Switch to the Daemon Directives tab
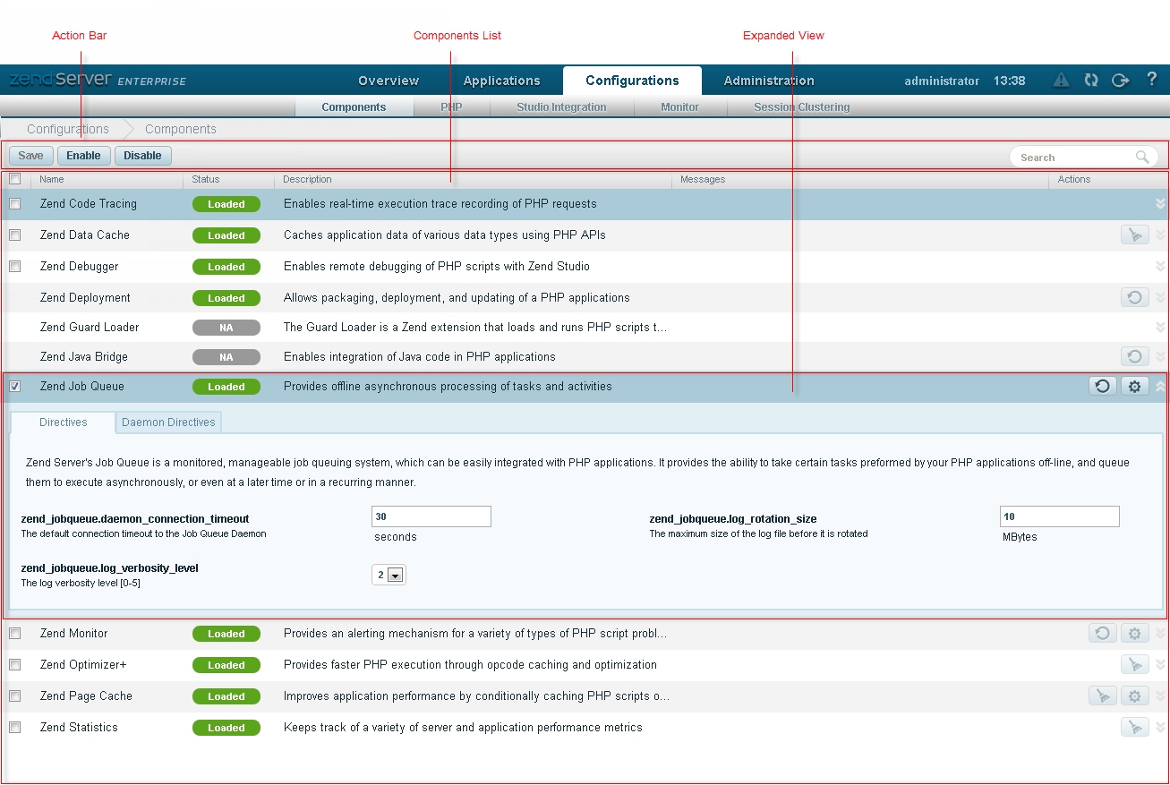Image resolution: width=1170 pixels, height=785 pixels. click(x=168, y=422)
